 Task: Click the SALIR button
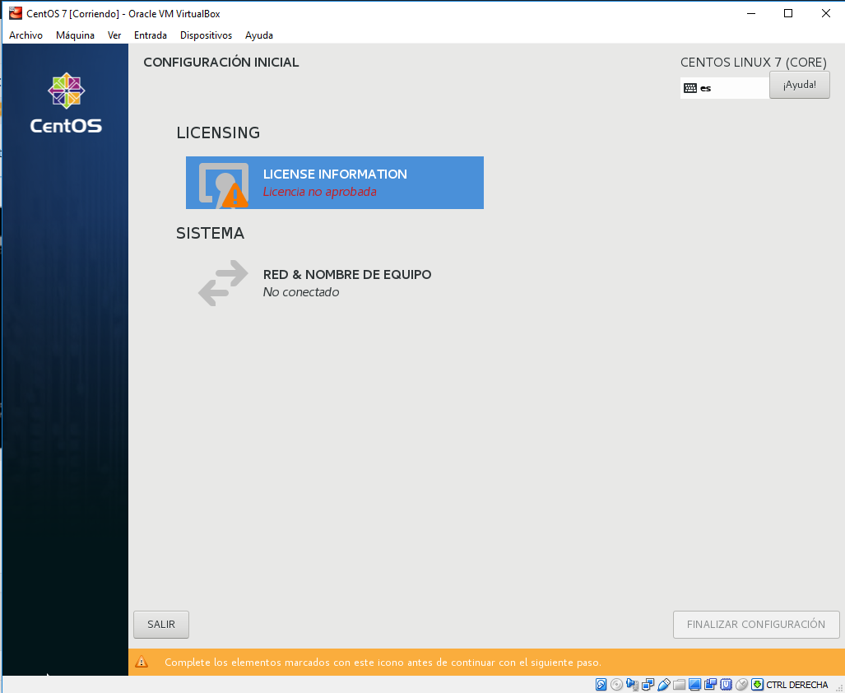161,625
